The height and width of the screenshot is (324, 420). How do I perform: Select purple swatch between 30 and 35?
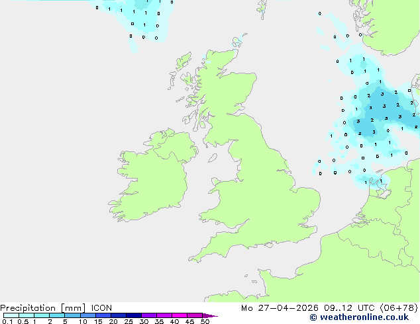pos(149,315)
